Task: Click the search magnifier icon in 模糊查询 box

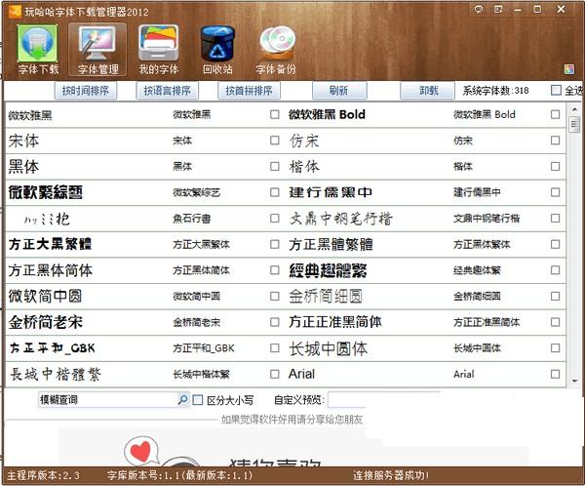Action: click(x=182, y=399)
